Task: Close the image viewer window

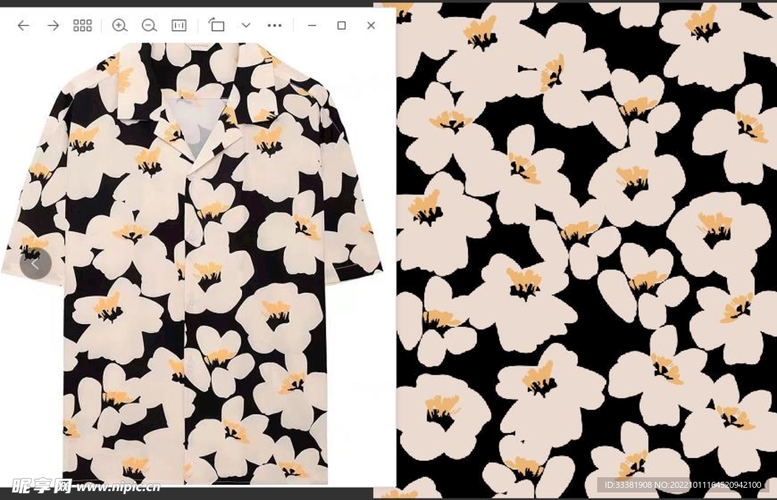Action: tap(371, 26)
